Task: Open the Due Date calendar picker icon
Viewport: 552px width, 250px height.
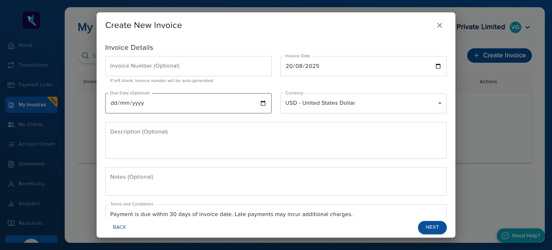Action: pos(263,103)
